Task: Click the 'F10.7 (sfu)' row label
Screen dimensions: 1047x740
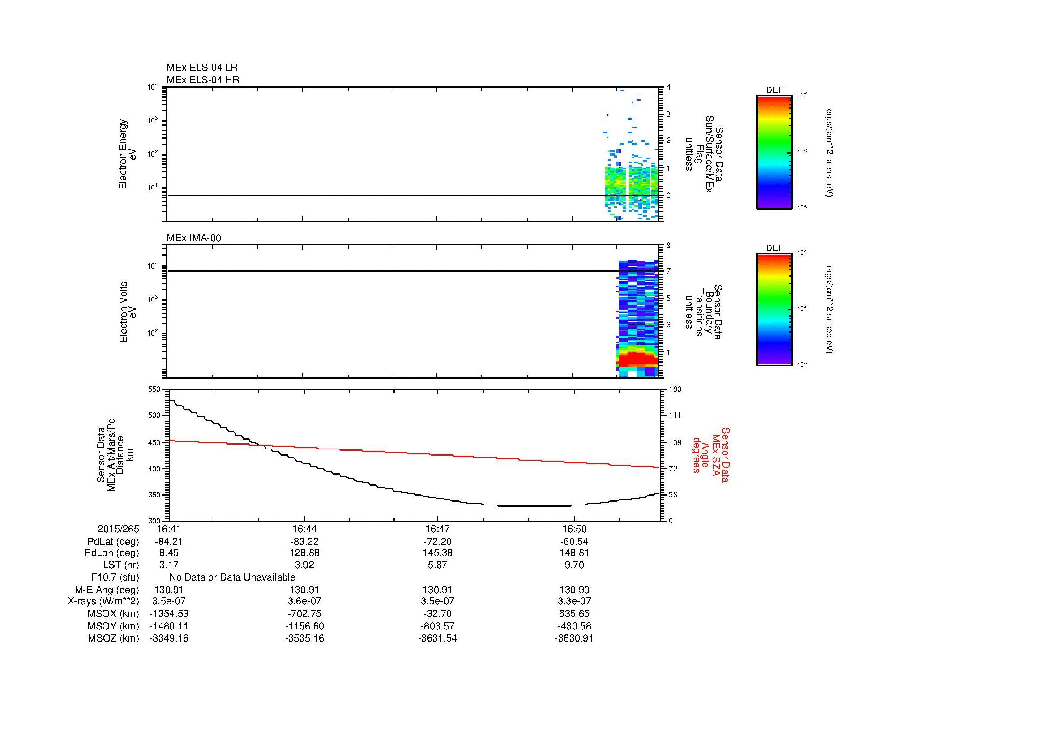Action: 115,577
